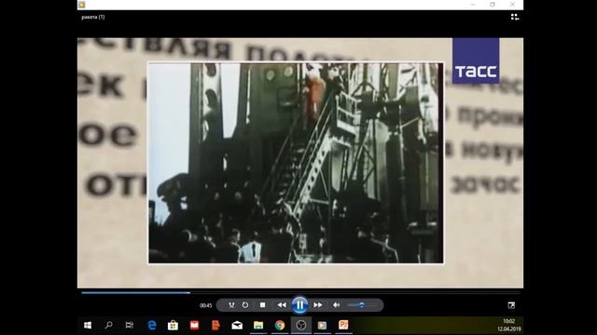This screenshot has height=335, width=597.
Task: Fast forward with the next button
Action: point(318,305)
